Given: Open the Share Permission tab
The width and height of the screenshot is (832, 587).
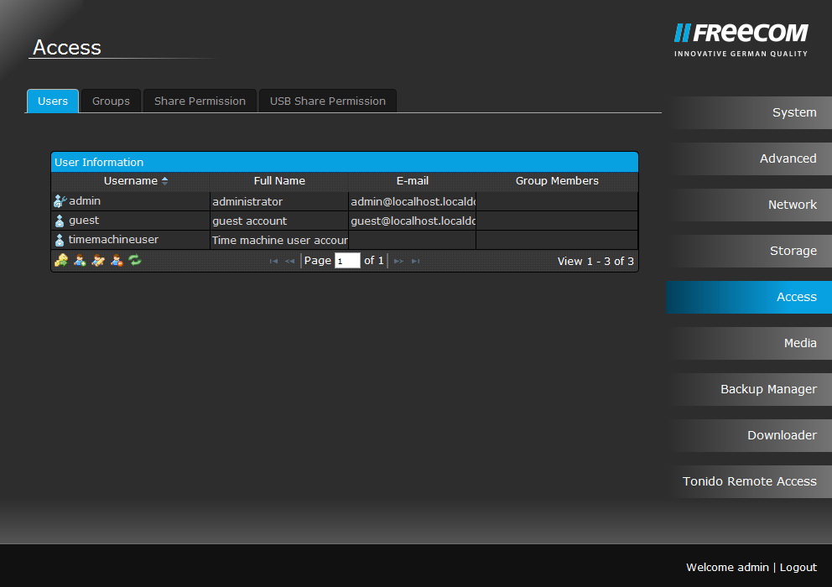Looking at the screenshot, I should [200, 101].
